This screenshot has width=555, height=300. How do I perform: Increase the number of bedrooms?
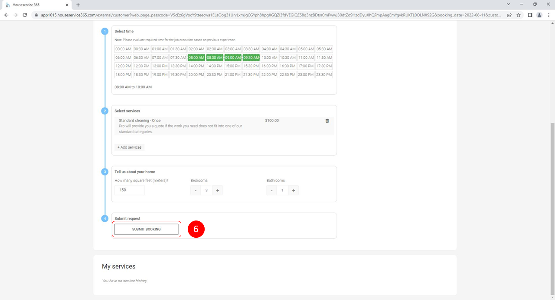point(218,190)
